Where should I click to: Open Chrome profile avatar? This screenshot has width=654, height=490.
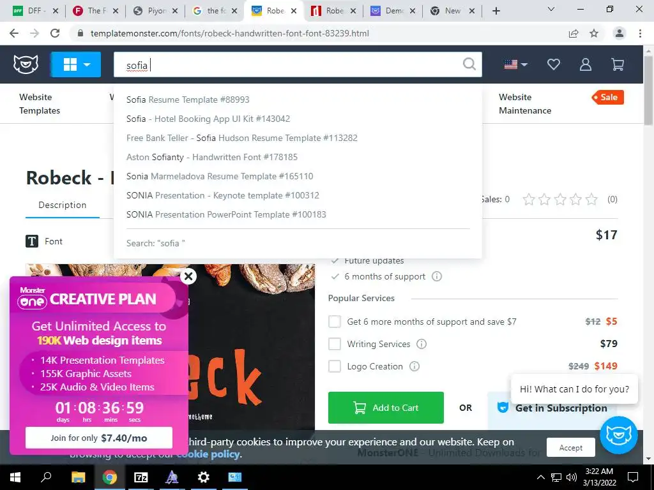click(620, 33)
